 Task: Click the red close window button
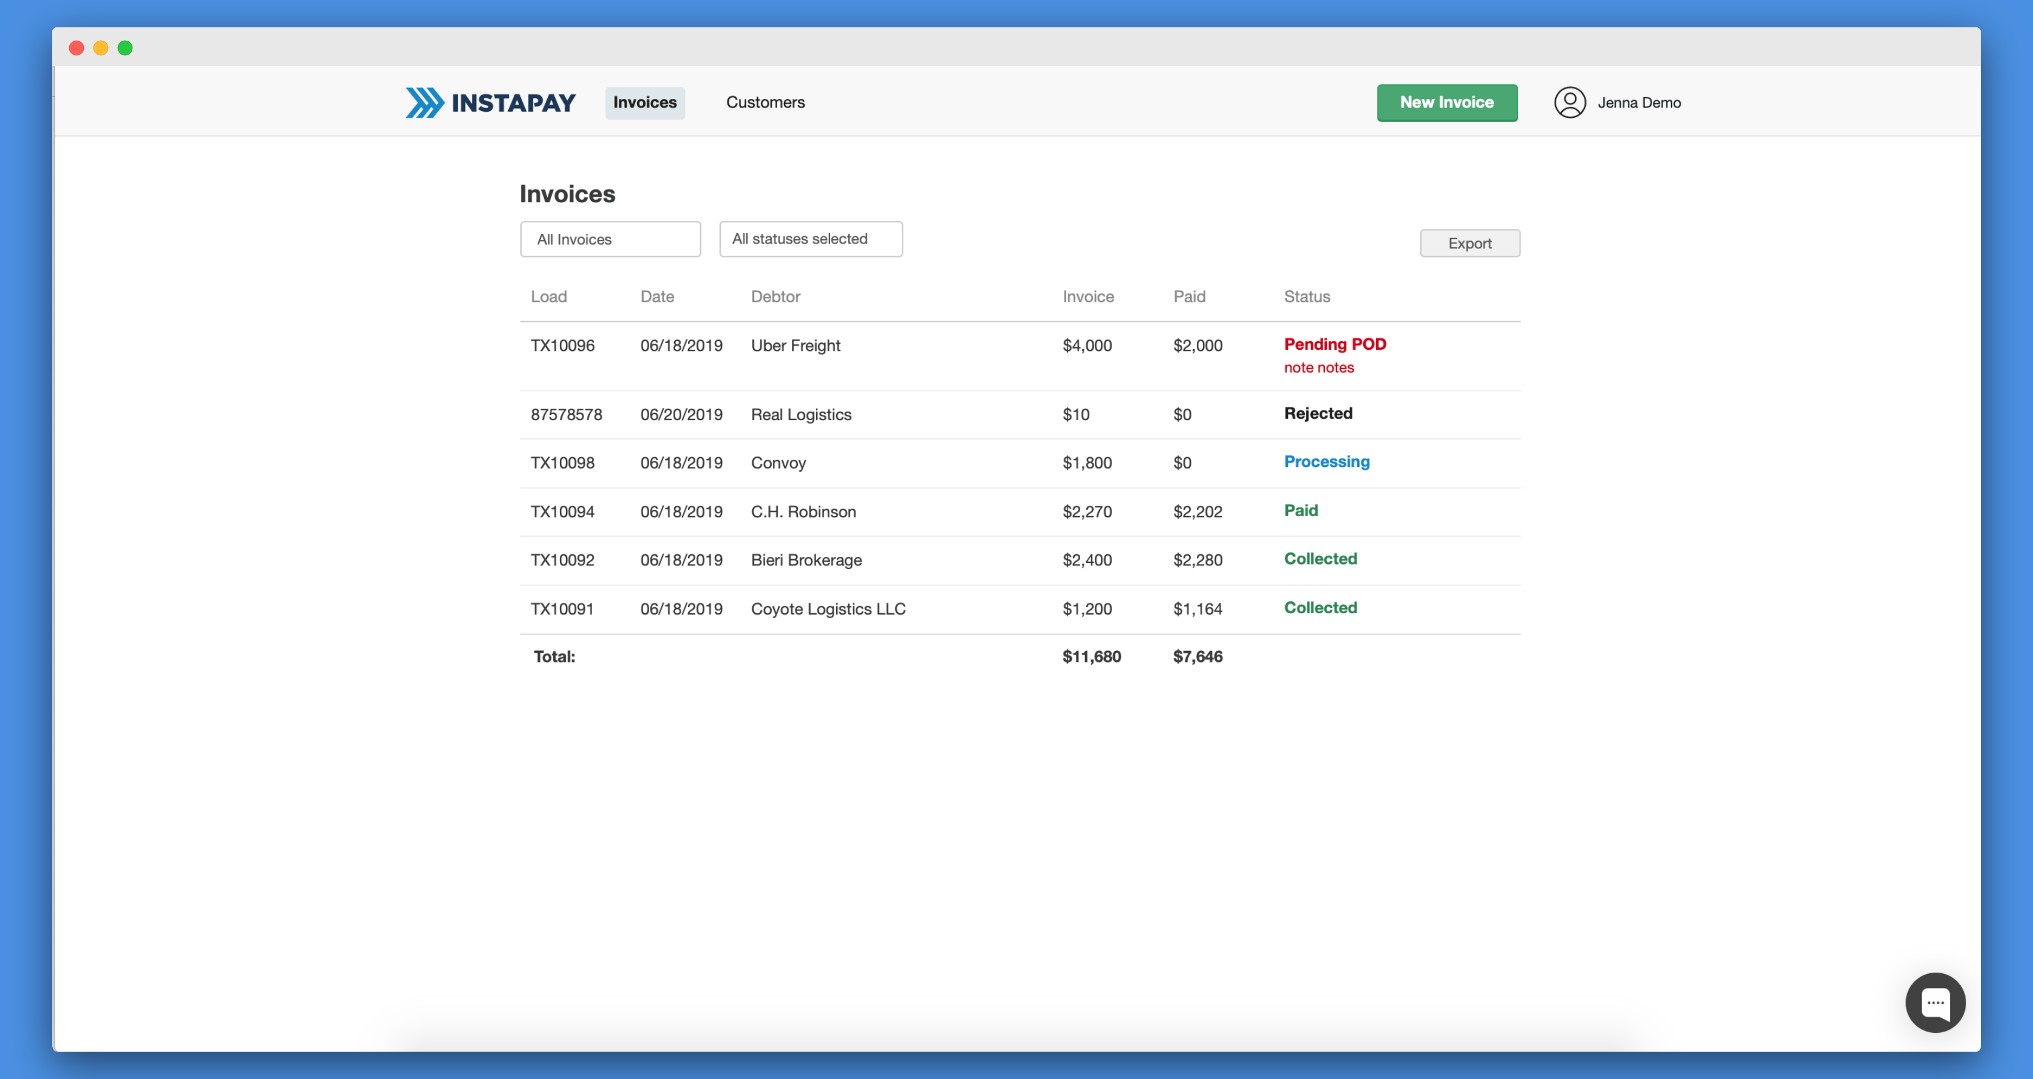[x=77, y=48]
